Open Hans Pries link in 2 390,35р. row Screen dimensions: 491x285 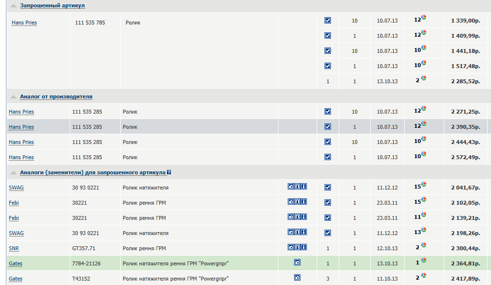point(21,127)
